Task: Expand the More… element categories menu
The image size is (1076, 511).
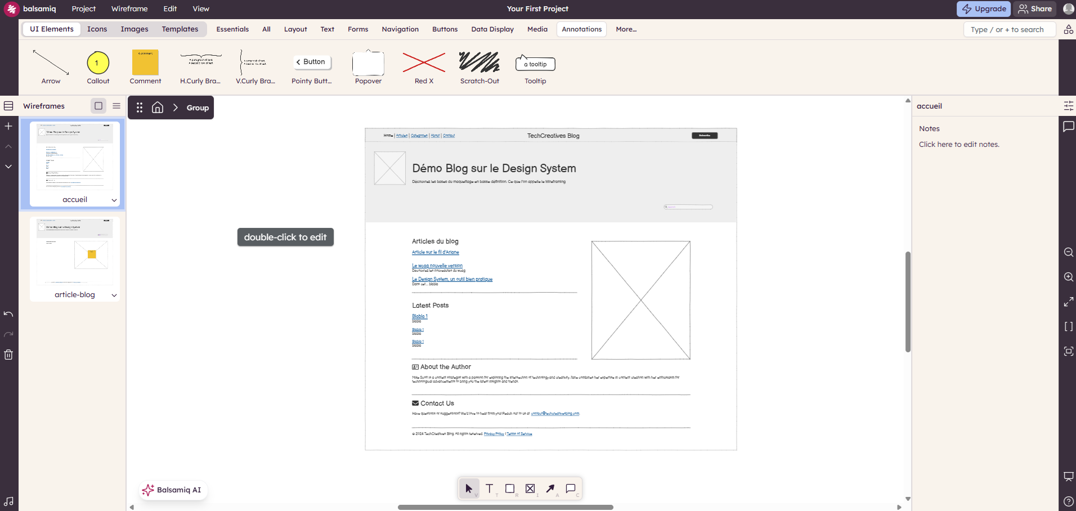Action: coord(626,29)
